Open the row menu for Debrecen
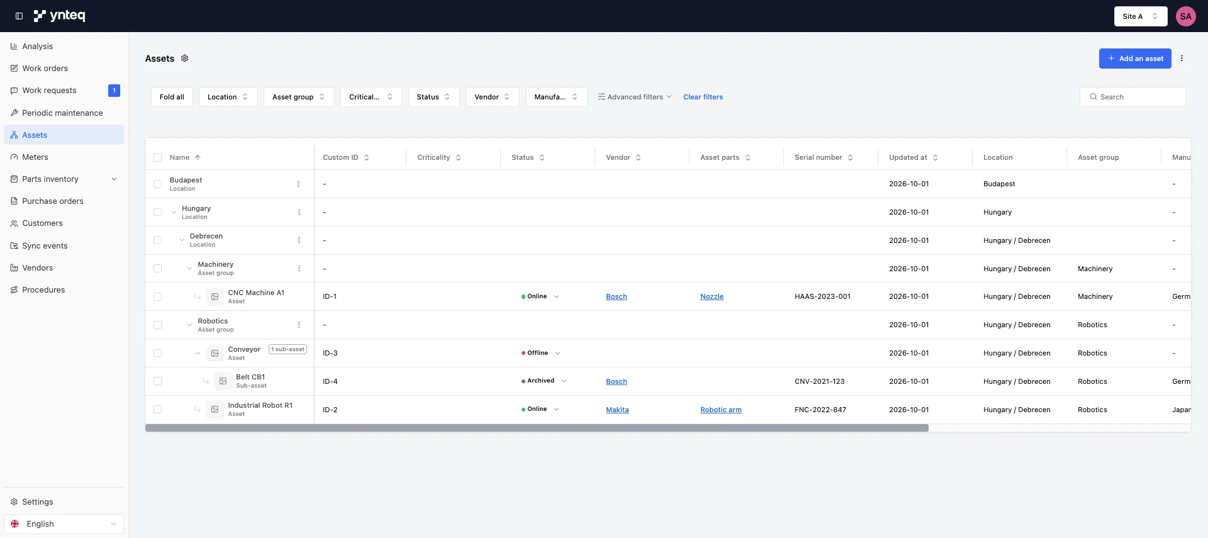The width and height of the screenshot is (1208, 538). click(x=299, y=240)
